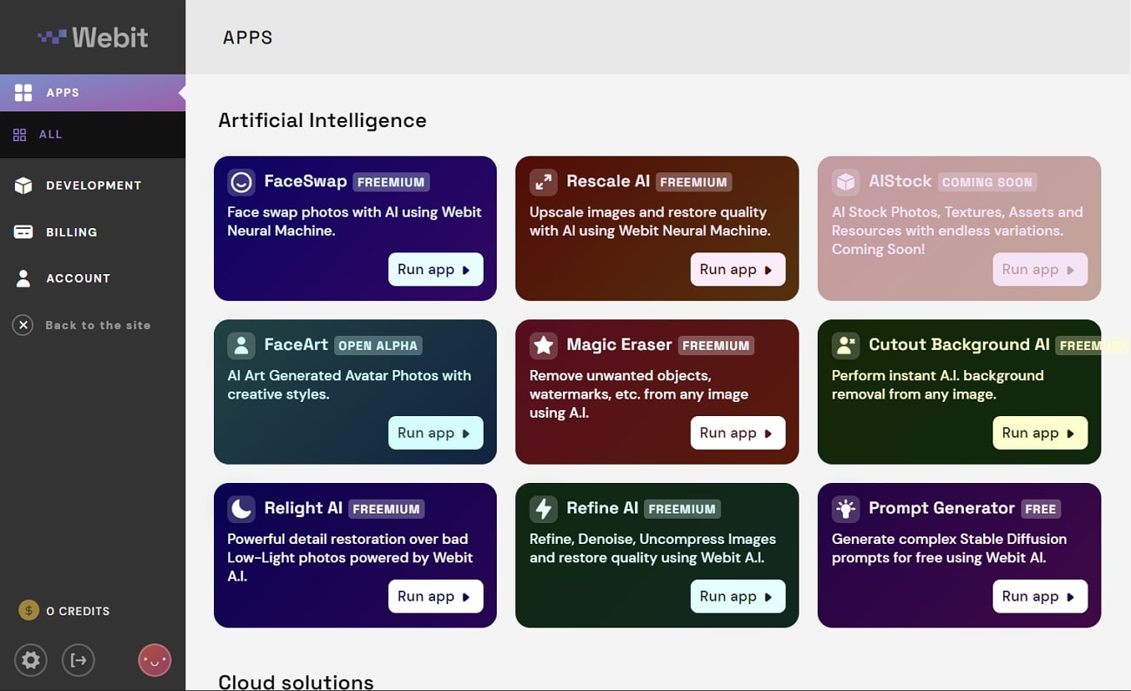Click the Webit logo

point(91,37)
